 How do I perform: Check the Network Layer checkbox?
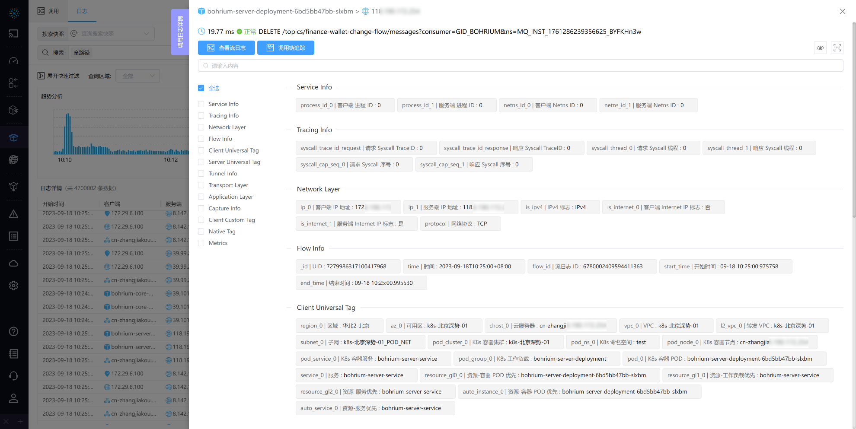(x=201, y=127)
